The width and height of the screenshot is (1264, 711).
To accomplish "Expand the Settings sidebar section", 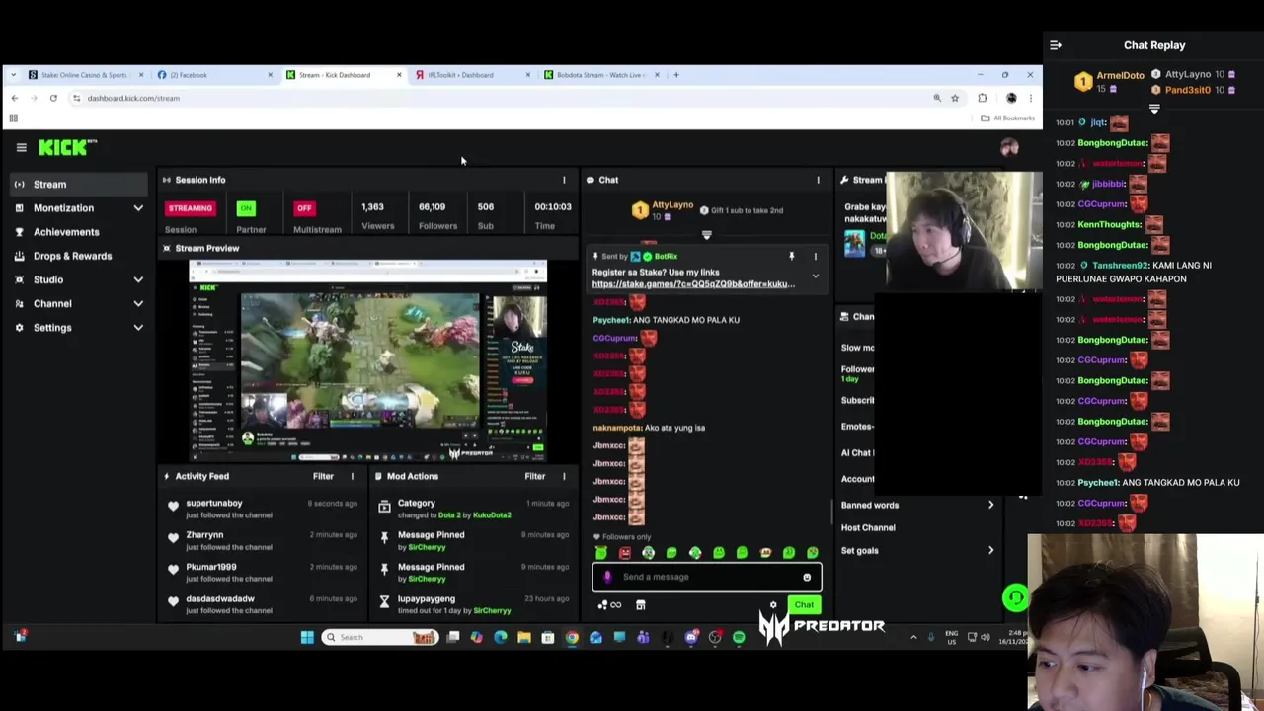I will click(x=138, y=328).
